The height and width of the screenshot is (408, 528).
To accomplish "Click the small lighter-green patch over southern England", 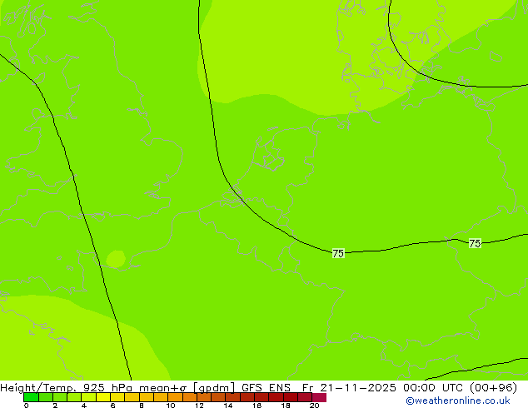I will point(116,259).
